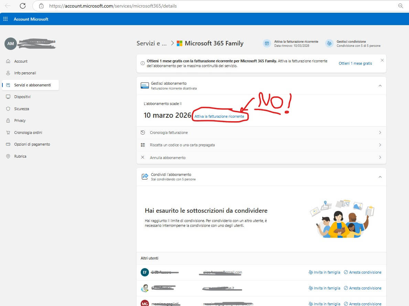Collapse the Gestisci abbonamento section
Viewport: 409px width, 306px height.
tap(380, 86)
